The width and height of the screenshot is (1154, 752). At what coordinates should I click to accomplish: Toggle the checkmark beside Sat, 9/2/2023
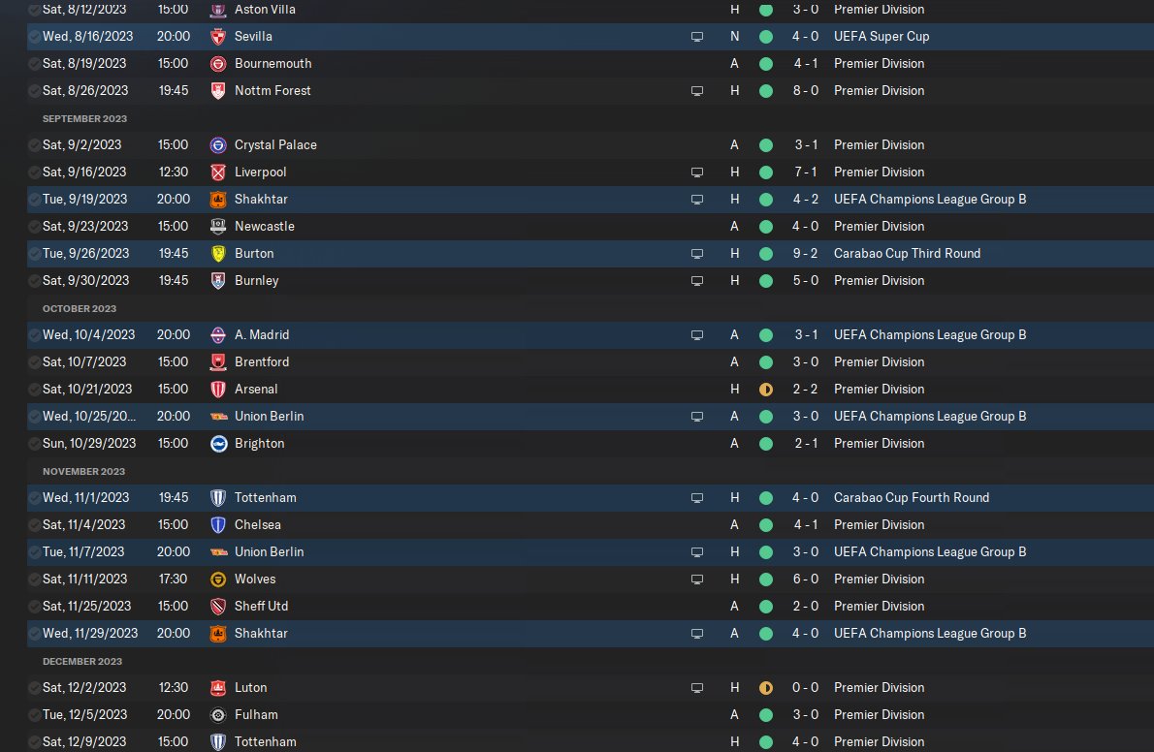coord(35,145)
